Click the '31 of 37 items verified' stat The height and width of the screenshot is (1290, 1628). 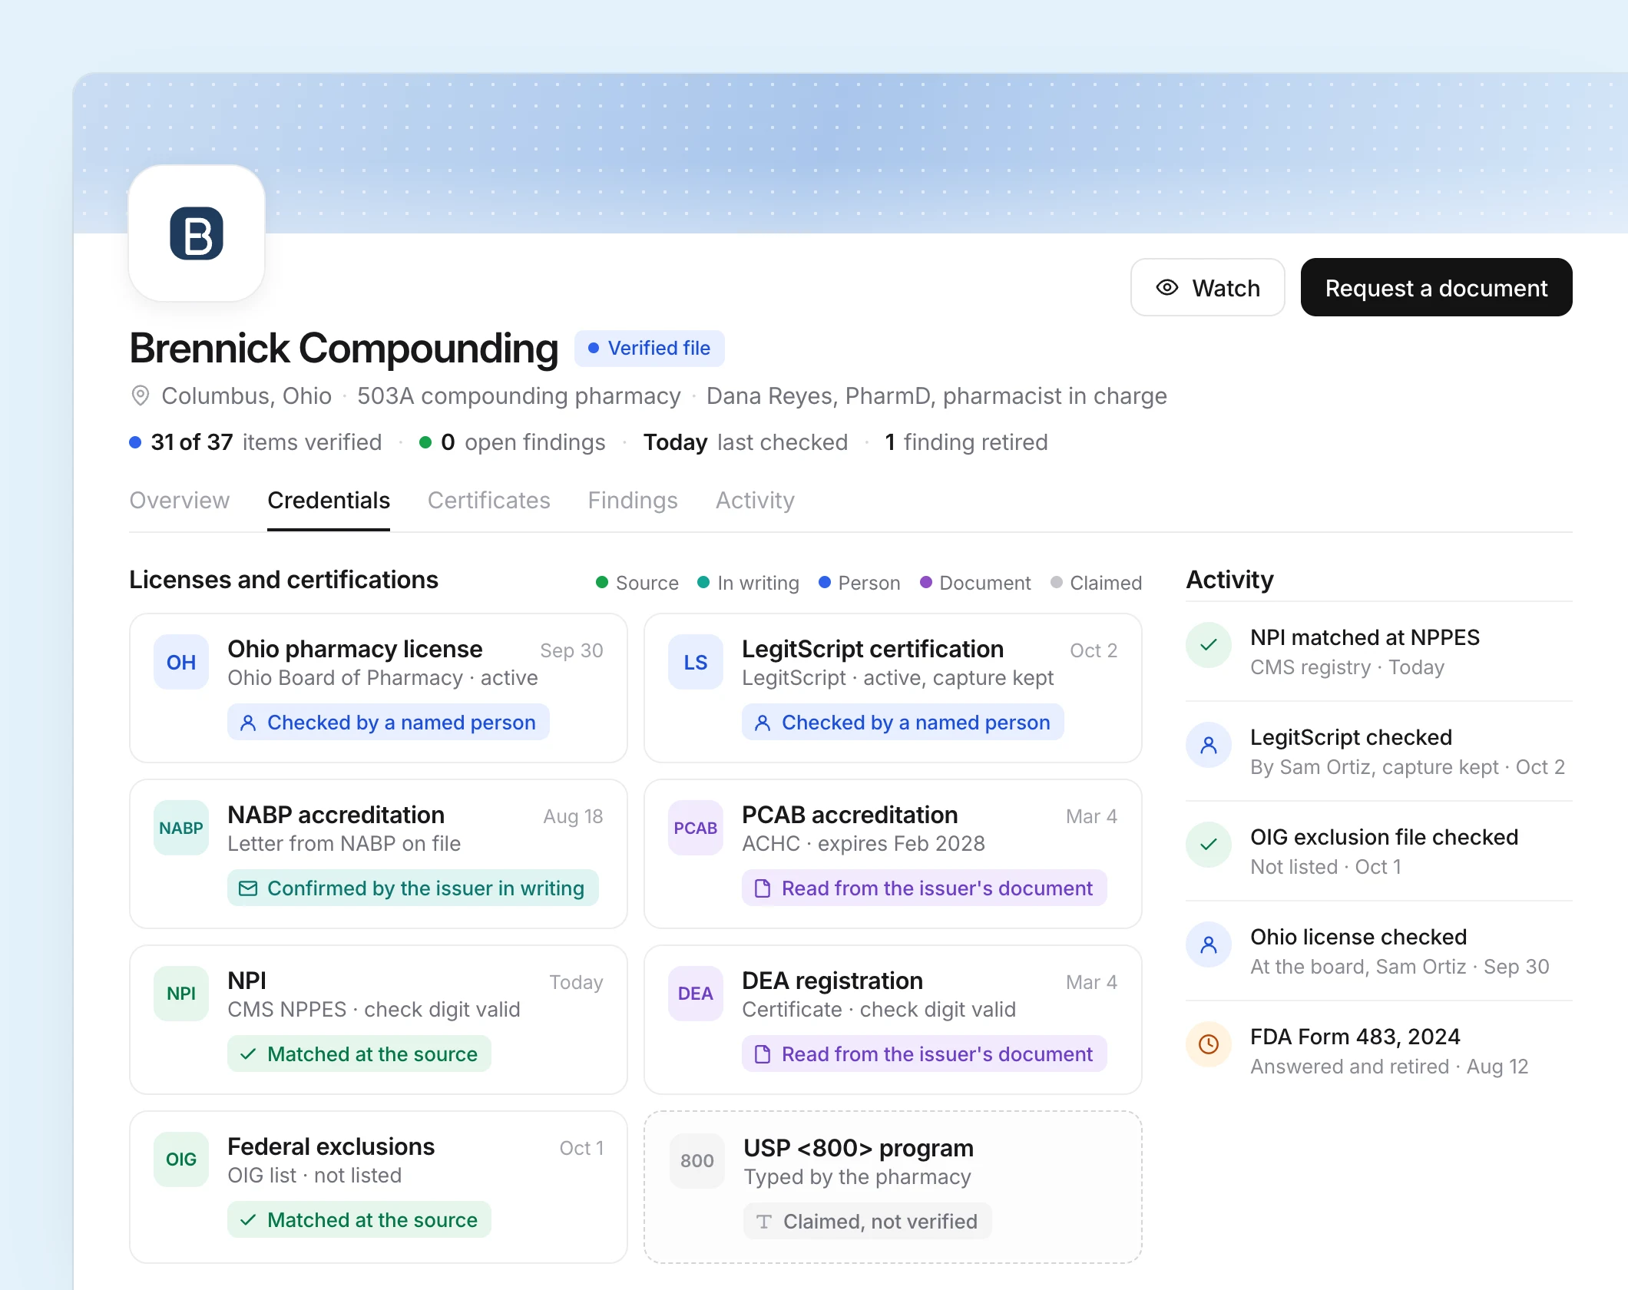256,442
